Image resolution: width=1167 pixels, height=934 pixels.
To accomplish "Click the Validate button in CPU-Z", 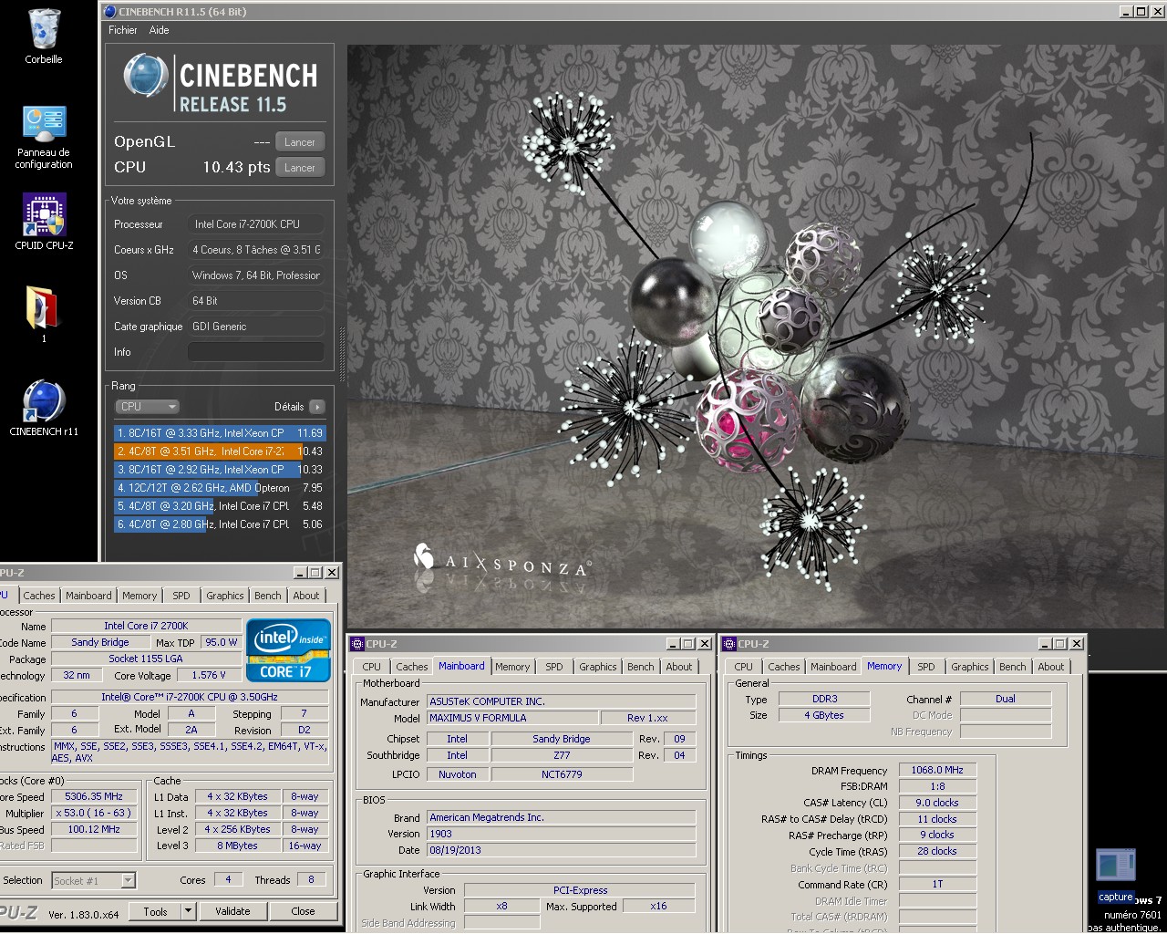I will (232, 911).
